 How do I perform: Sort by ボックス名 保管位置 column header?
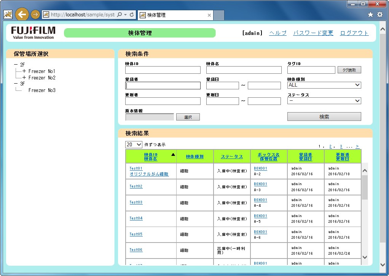268,157
